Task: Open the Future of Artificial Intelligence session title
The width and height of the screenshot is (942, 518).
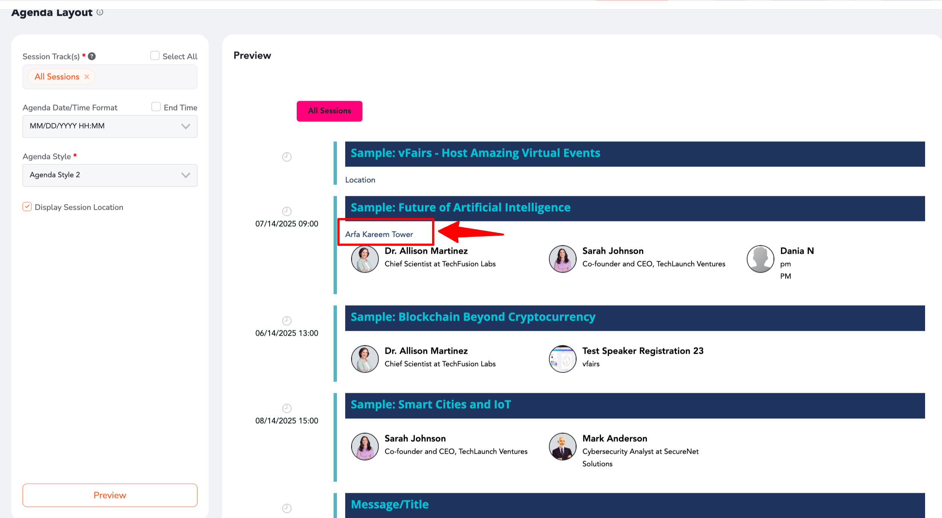Action: coord(460,208)
